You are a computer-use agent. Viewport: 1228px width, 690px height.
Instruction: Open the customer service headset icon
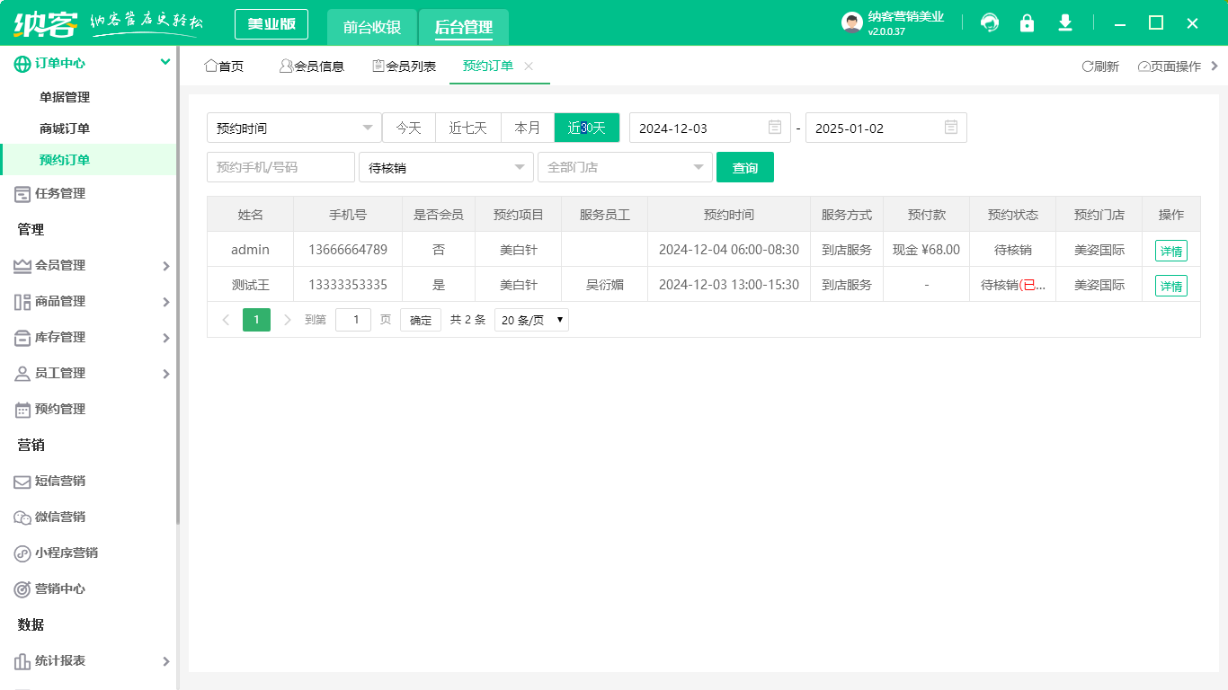tap(989, 22)
